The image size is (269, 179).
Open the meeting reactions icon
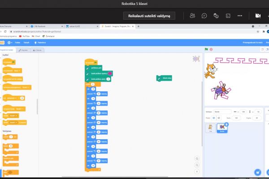216,16
